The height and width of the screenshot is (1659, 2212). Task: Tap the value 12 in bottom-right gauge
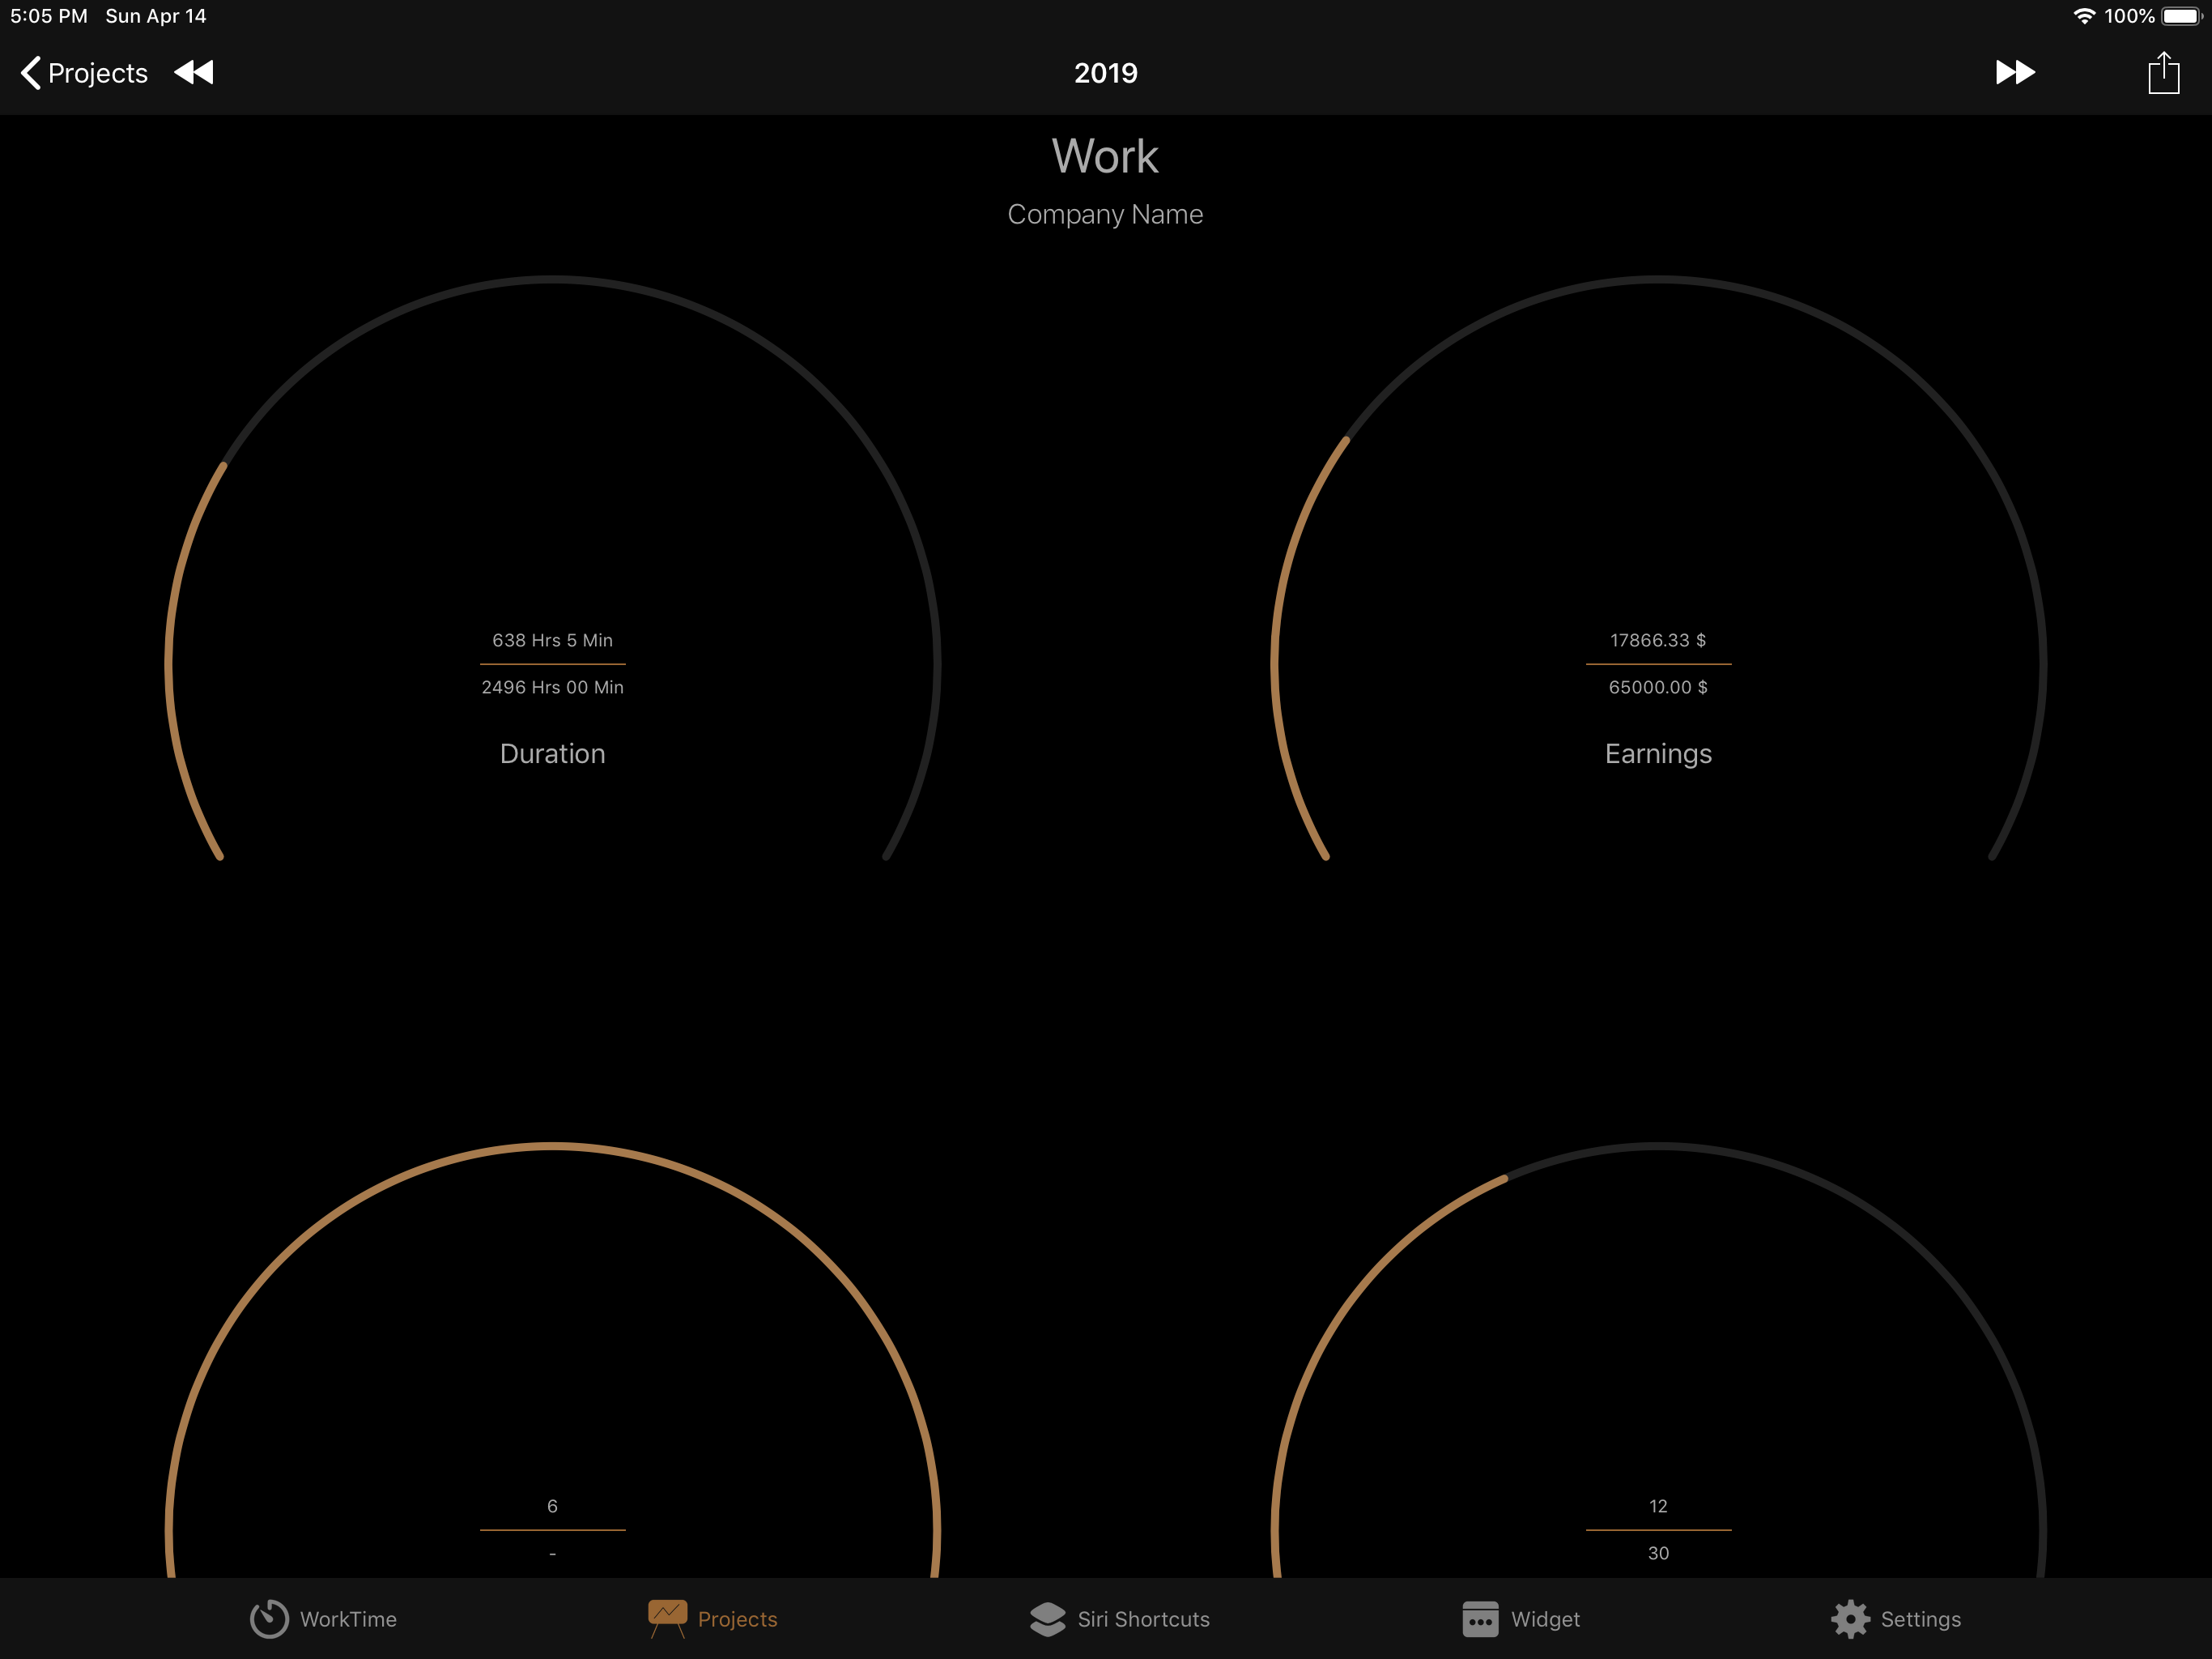tap(1658, 1506)
